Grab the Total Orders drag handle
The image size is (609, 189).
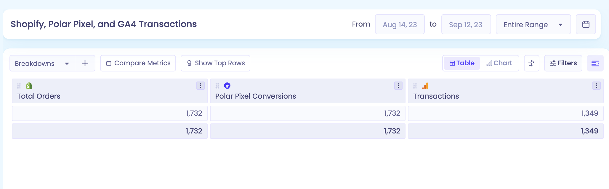click(x=19, y=86)
